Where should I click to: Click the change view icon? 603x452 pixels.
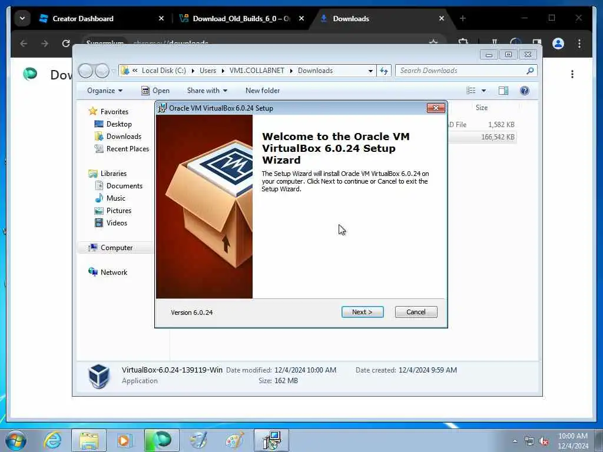(471, 91)
